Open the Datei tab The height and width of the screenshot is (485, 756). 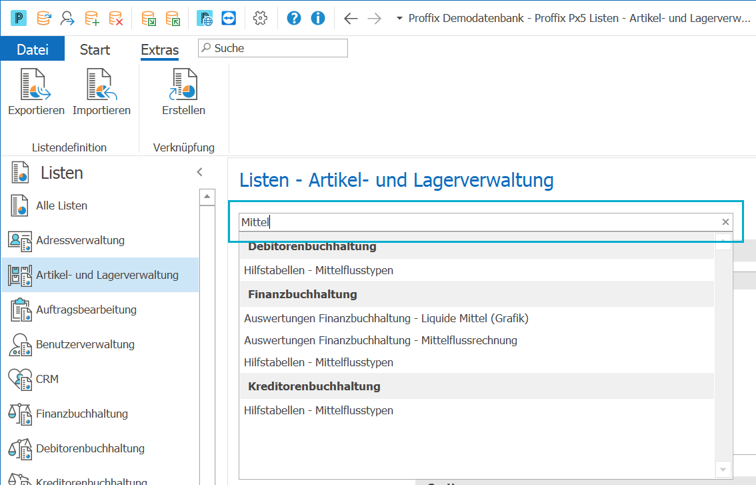(x=32, y=49)
